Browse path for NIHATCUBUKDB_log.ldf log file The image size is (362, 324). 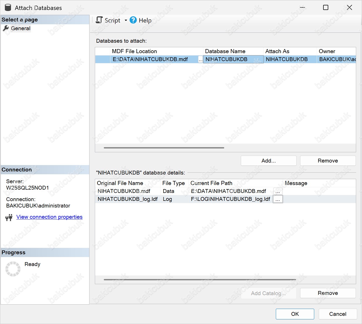(x=278, y=199)
